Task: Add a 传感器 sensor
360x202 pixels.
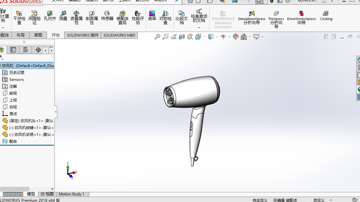Action: coord(107,16)
